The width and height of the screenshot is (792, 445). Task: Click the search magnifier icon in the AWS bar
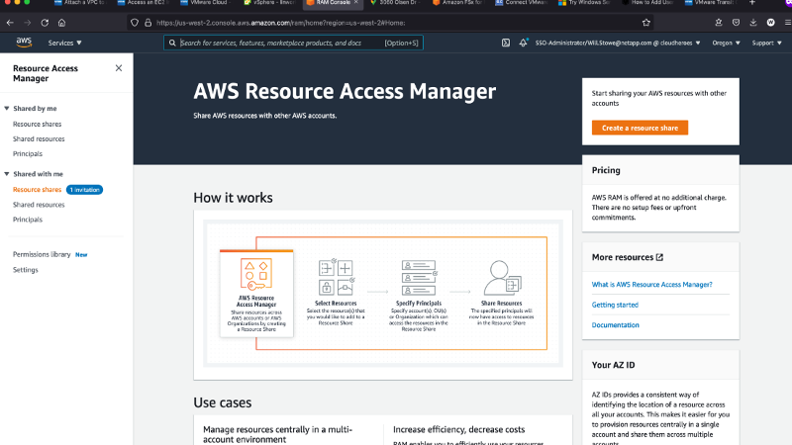[x=172, y=43]
